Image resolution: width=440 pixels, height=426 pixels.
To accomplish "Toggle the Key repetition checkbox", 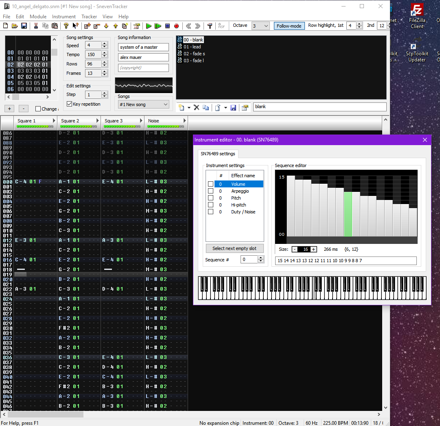I will (x=69, y=104).
